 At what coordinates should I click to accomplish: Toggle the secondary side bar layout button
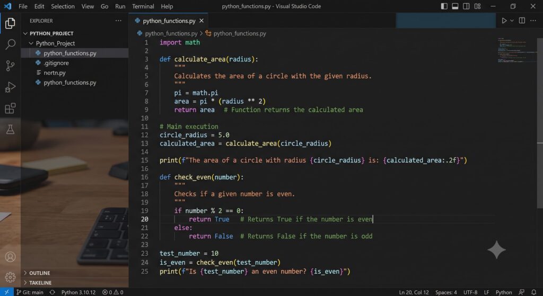tap(466, 6)
